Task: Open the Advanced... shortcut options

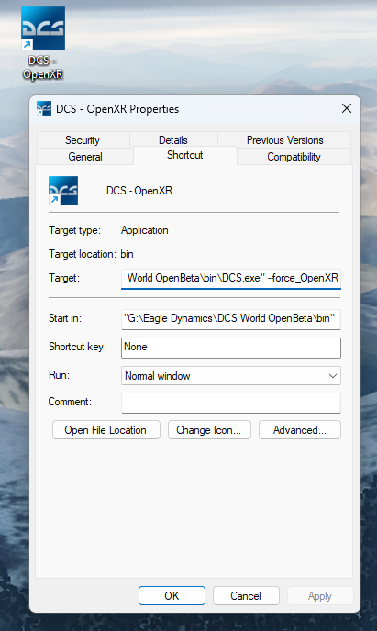Action: tap(300, 430)
